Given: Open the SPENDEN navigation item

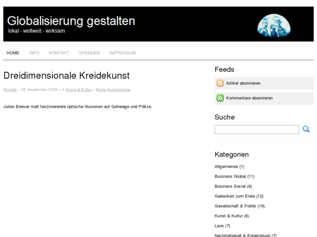Looking at the screenshot, I should (89, 53).
